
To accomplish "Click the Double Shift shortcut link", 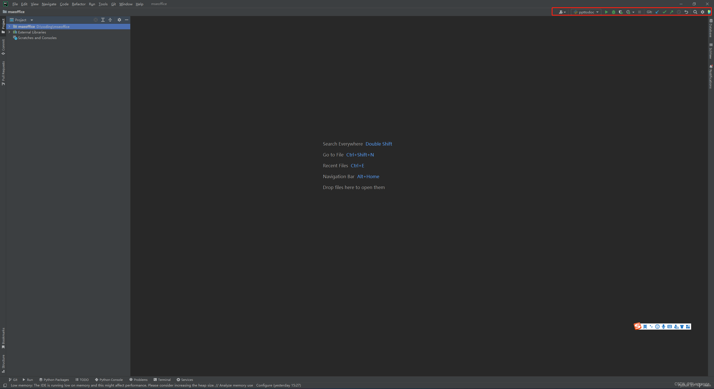I will [378, 144].
